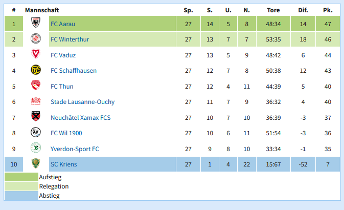Viewport: 344px width, 210px height.
Task: Open the FC Winterthur team page
Action: (70, 39)
